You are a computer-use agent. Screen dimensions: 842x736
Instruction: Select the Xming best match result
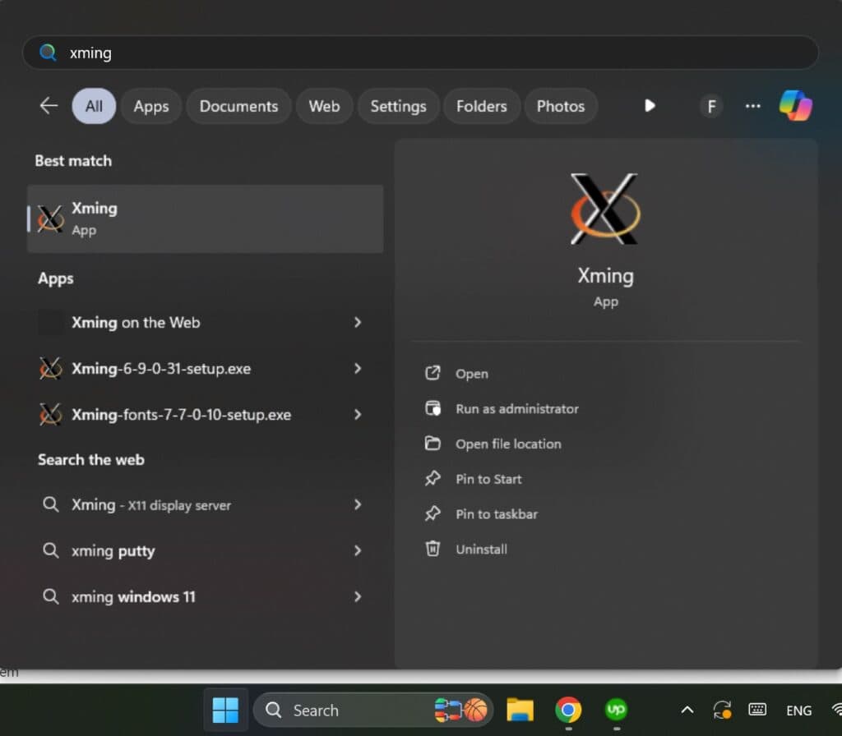coord(206,218)
